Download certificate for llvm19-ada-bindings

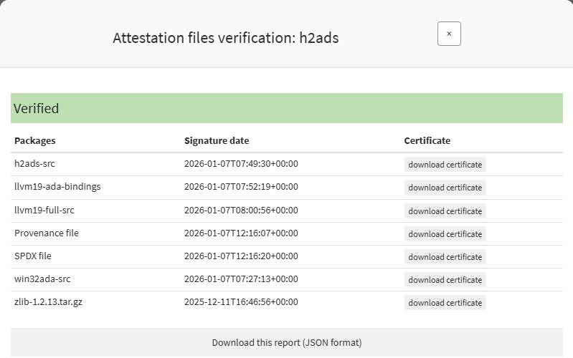pos(445,188)
